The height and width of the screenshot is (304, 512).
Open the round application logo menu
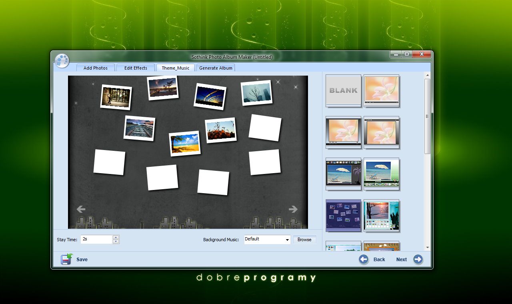(62, 60)
